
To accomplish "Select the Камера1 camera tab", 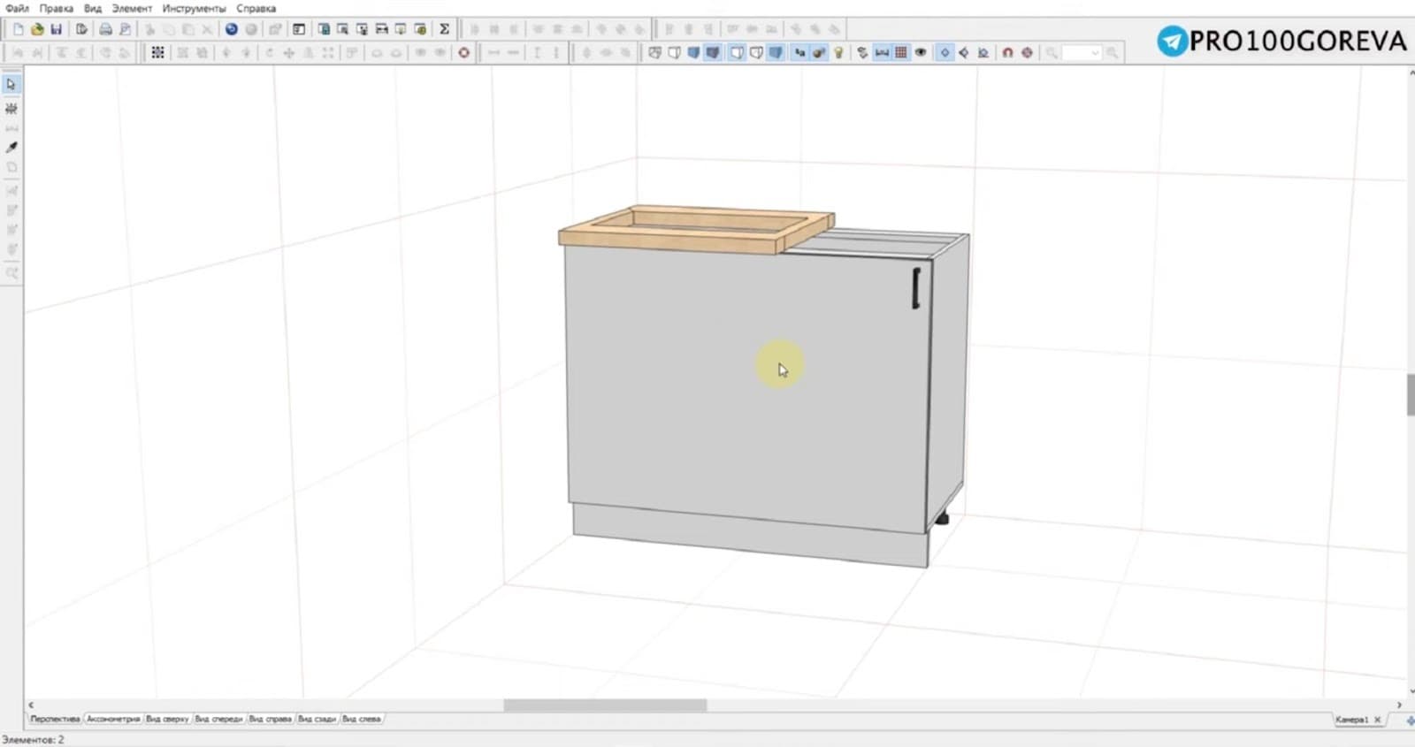I will pyautogui.click(x=1351, y=720).
